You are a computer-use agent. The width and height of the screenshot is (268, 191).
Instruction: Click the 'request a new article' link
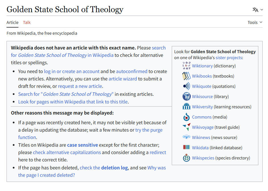[80, 86]
